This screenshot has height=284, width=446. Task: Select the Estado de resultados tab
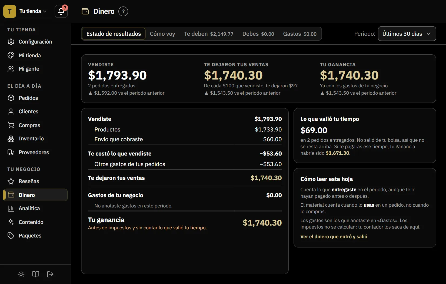pos(114,34)
